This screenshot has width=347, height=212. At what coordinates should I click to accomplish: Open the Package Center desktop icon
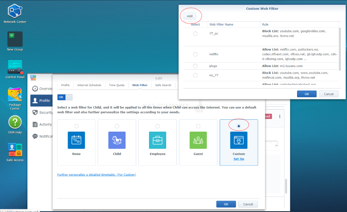coord(15,95)
